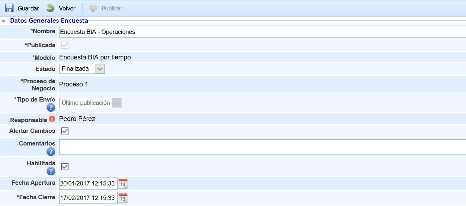Image resolution: width=466 pixels, height=206 pixels.
Task: Open the help icon under Habilitada
Action: (x=51, y=171)
